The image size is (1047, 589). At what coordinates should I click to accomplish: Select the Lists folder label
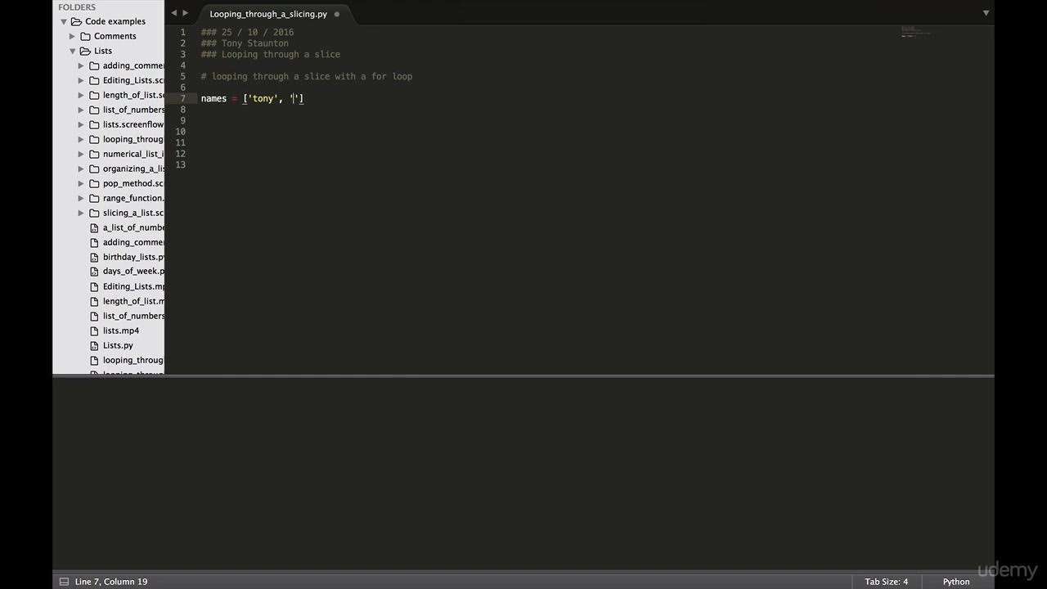point(103,51)
